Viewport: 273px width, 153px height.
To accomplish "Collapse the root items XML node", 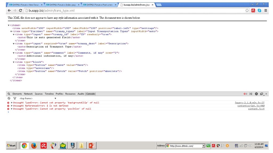I will [9, 25].
